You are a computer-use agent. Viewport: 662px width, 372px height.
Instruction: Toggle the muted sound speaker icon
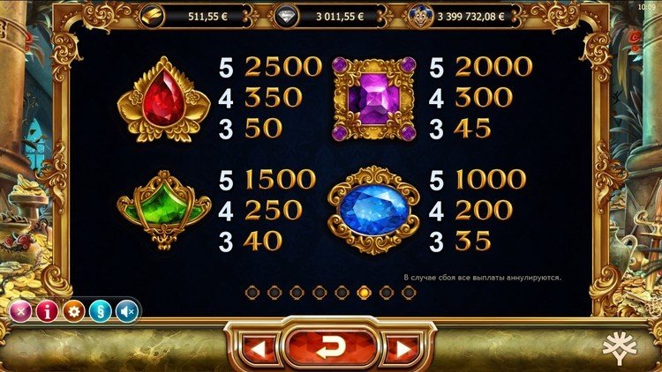[127, 312]
